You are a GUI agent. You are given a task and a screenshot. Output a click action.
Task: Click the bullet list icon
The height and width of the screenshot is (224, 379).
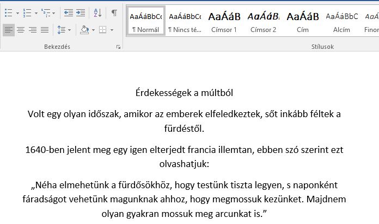point(8,12)
